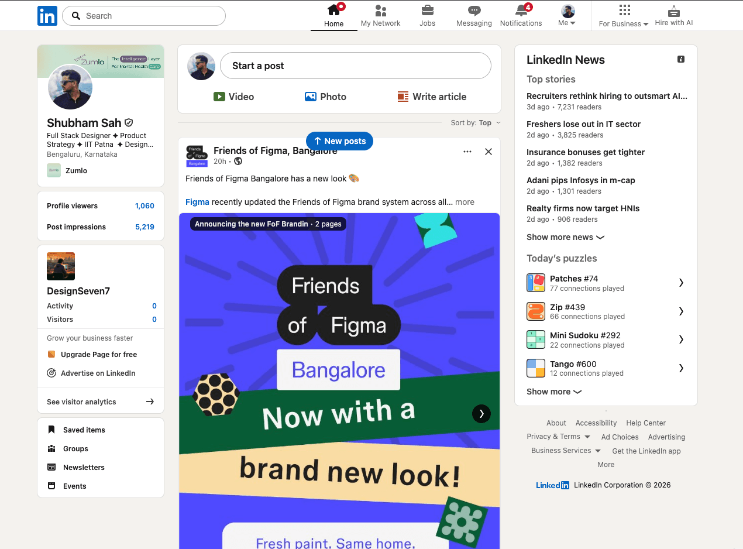Expand the Me profile menu
Screen dimensions: 743x549
567,16
